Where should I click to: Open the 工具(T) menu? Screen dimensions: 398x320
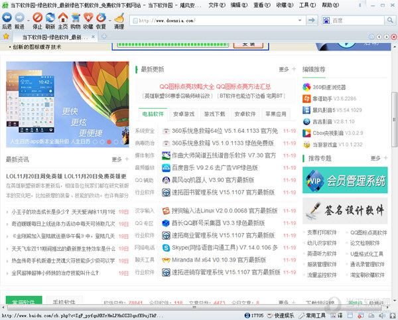306,5
